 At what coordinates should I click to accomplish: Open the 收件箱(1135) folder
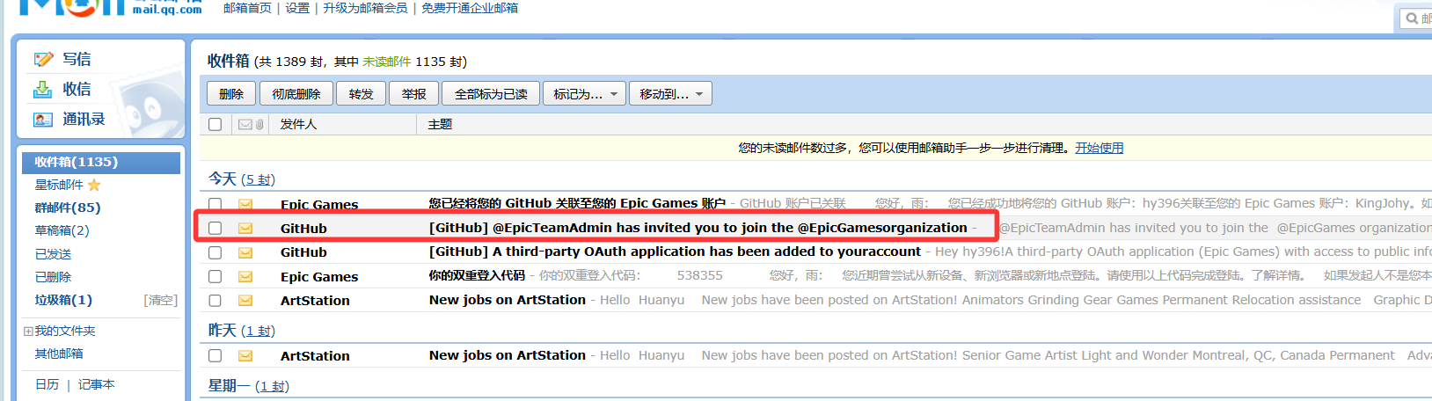tap(100, 162)
